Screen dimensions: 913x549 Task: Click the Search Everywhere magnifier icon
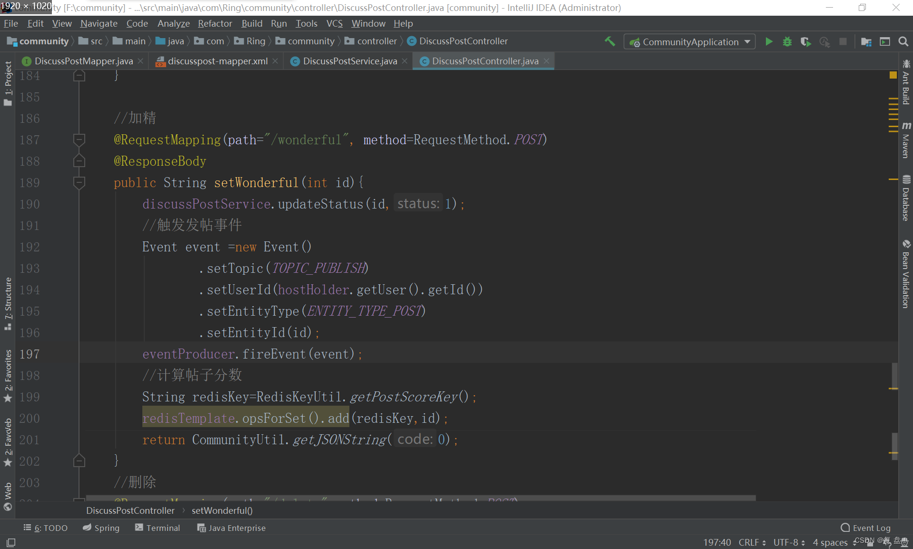[903, 41]
